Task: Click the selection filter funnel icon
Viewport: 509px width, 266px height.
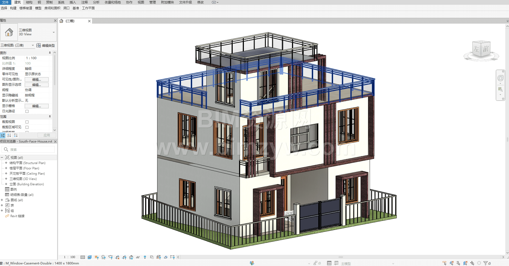Action: [486, 263]
